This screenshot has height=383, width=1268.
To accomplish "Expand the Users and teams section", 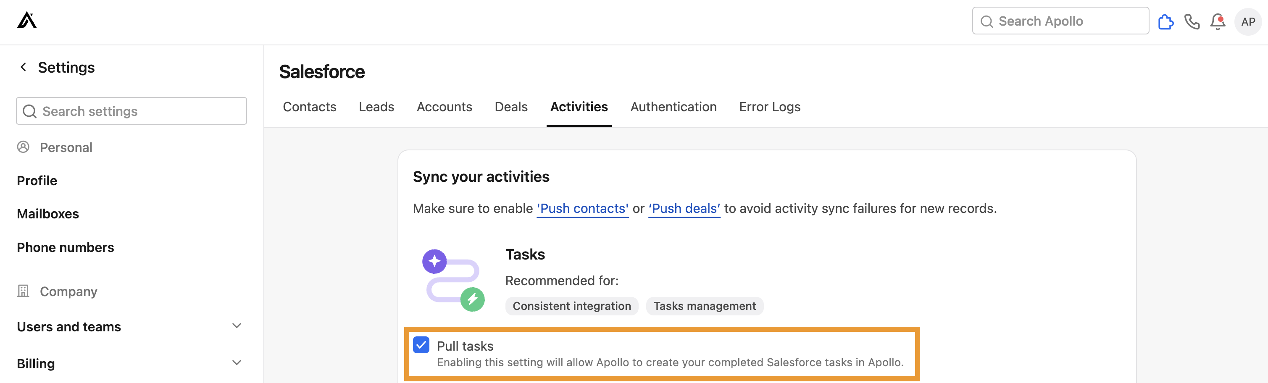I will coord(236,326).
